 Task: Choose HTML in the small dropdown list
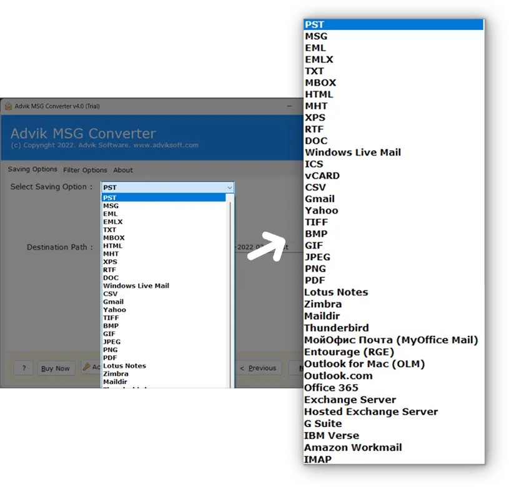[x=112, y=246]
